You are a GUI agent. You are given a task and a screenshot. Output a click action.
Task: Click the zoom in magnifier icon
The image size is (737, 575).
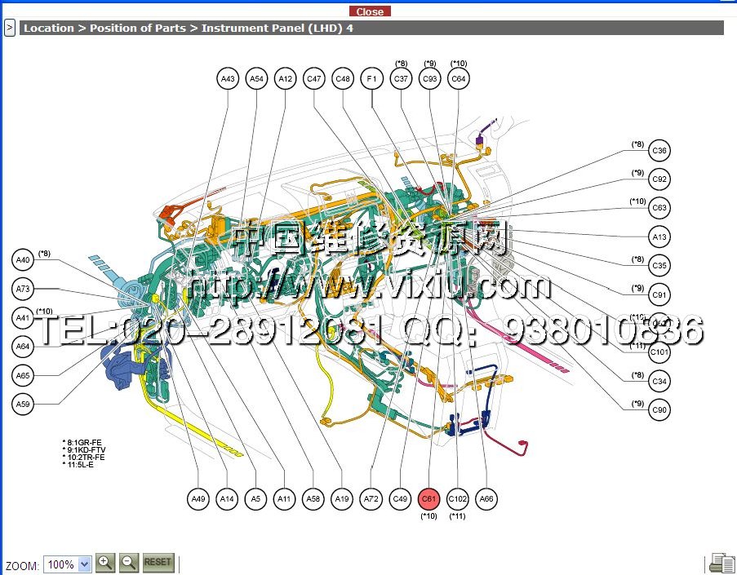pos(105,562)
